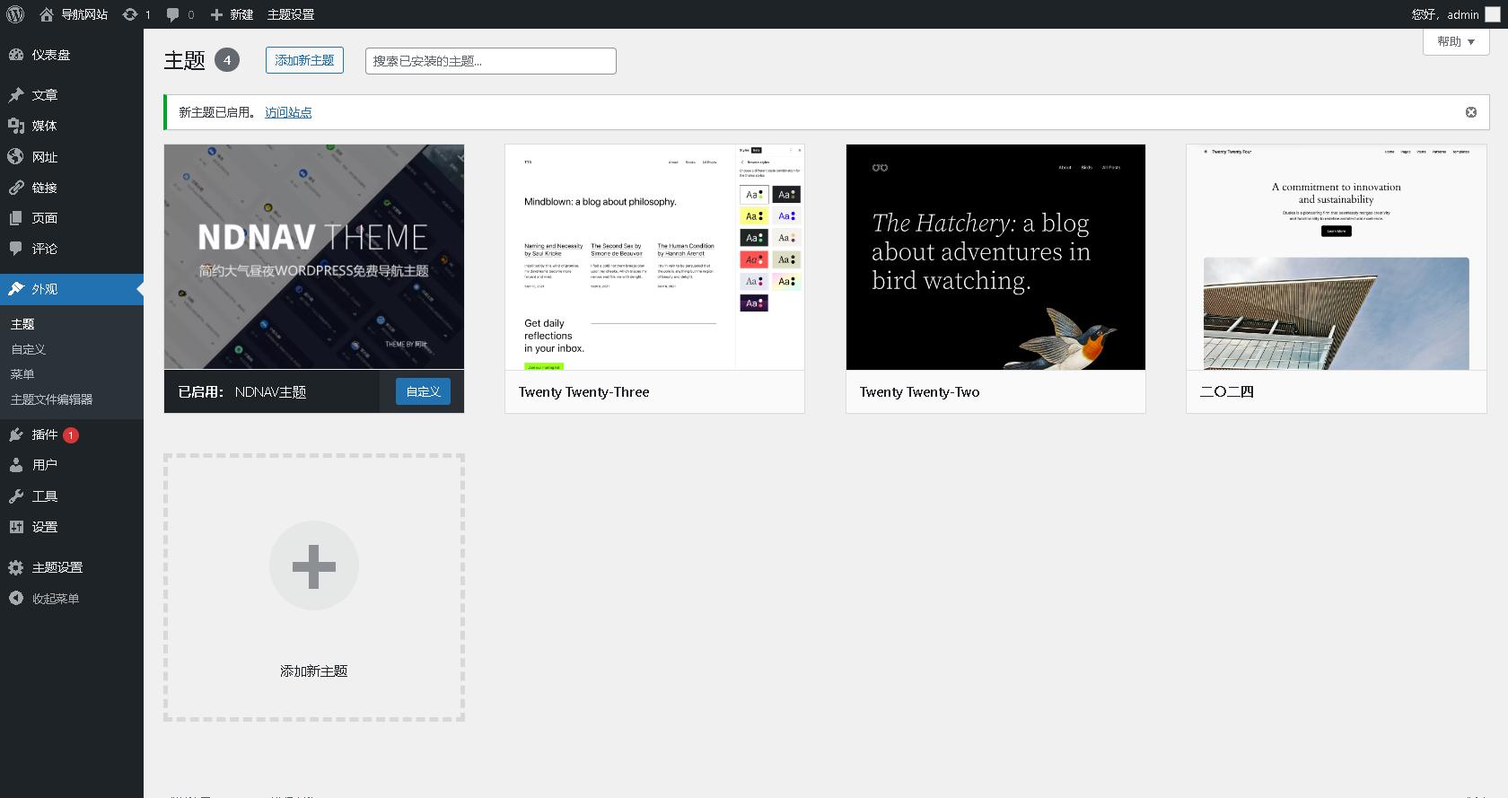Click the 您好, admin account greeting

[1445, 14]
